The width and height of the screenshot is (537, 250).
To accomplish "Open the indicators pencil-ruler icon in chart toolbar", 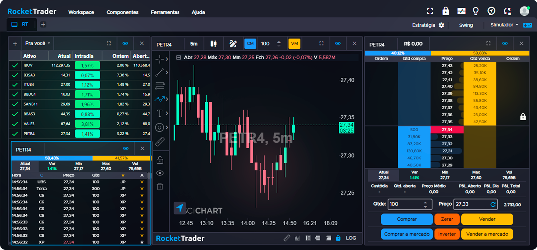I will (x=233, y=43).
